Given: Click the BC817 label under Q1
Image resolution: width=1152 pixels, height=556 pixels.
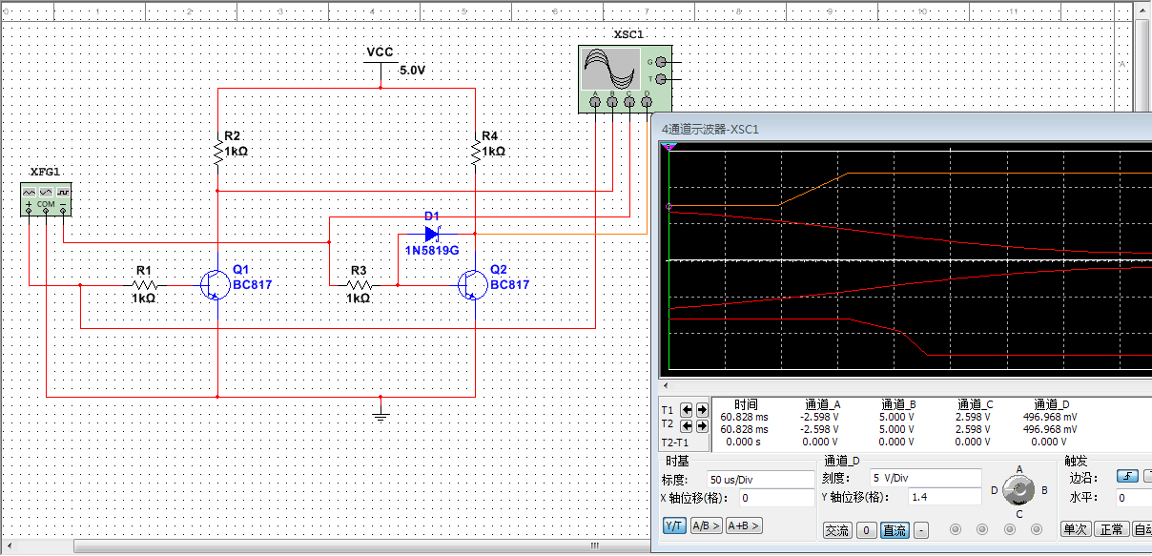Looking at the screenshot, I should point(253,285).
